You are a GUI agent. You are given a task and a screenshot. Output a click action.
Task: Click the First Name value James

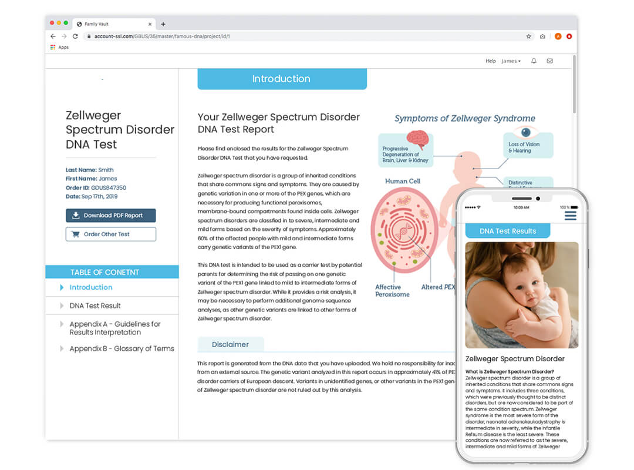pos(108,179)
